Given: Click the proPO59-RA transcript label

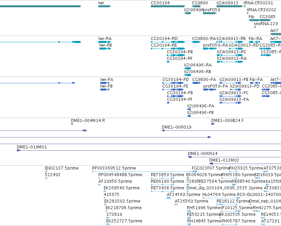Looking at the screenshot, I should pos(216,45).
